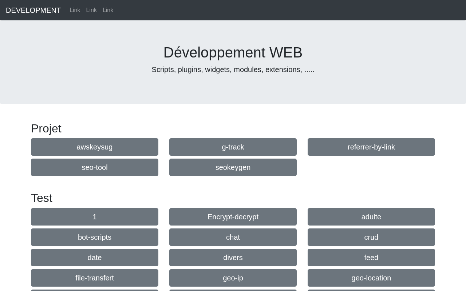Open the bot-scripts test
The height and width of the screenshot is (291, 466).
pos(95,237)
